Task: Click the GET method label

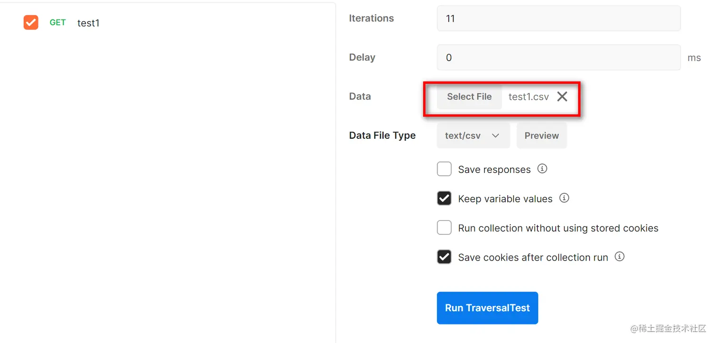Action: [x=58, y=22]
